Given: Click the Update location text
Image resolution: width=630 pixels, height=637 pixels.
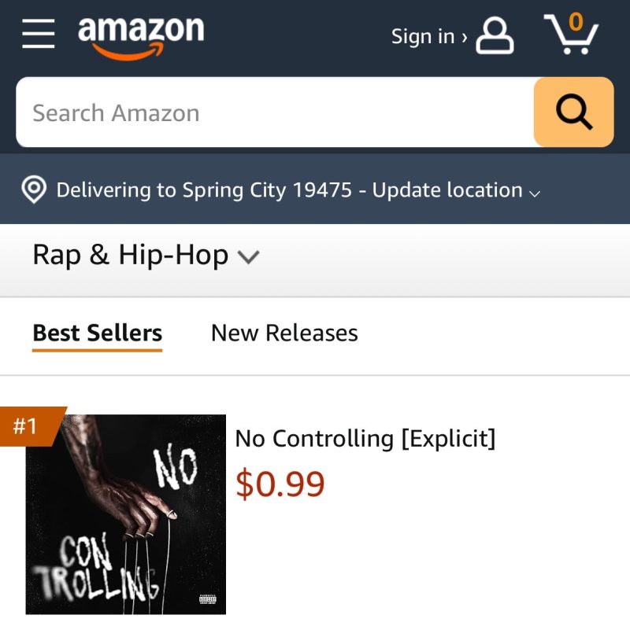Looking at the screenshot, I should coord(447,190).
